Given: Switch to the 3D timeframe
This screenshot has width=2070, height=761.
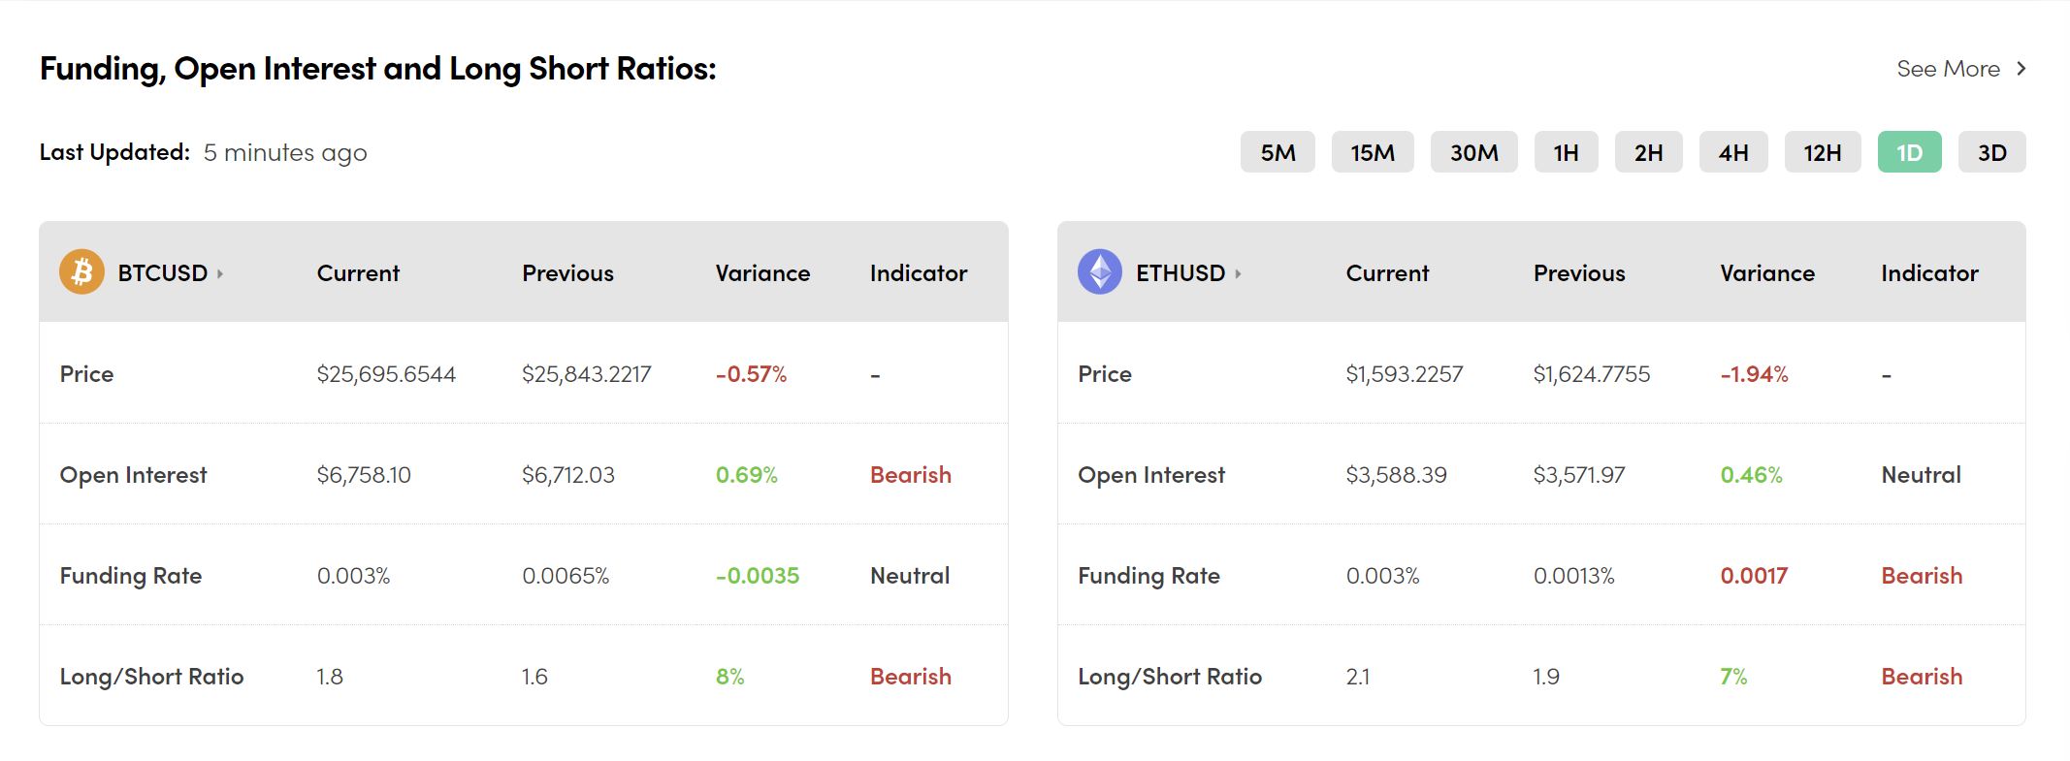Looking at the screenshot, I should coord(1991,152).
